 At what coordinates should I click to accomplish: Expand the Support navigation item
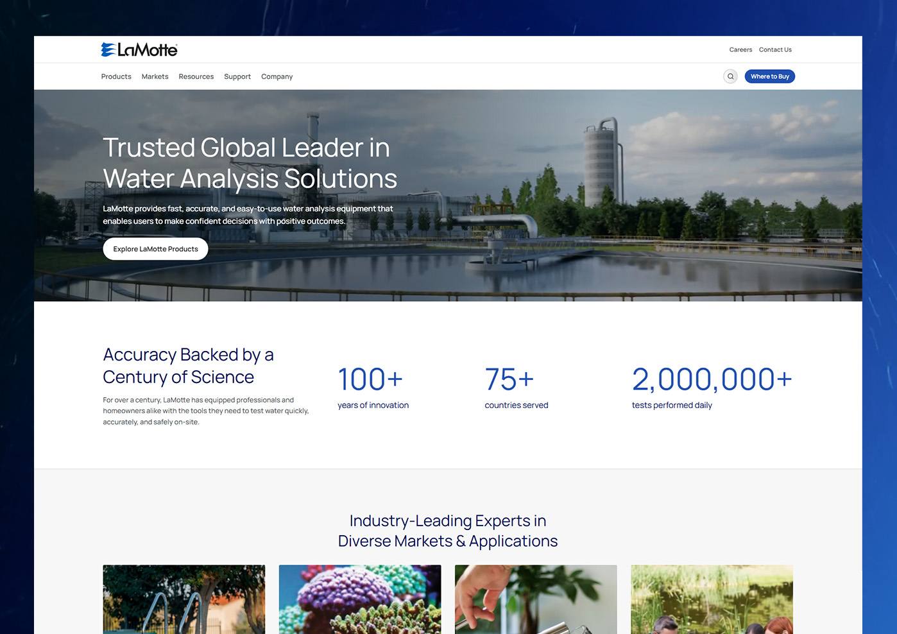[237, 76]
